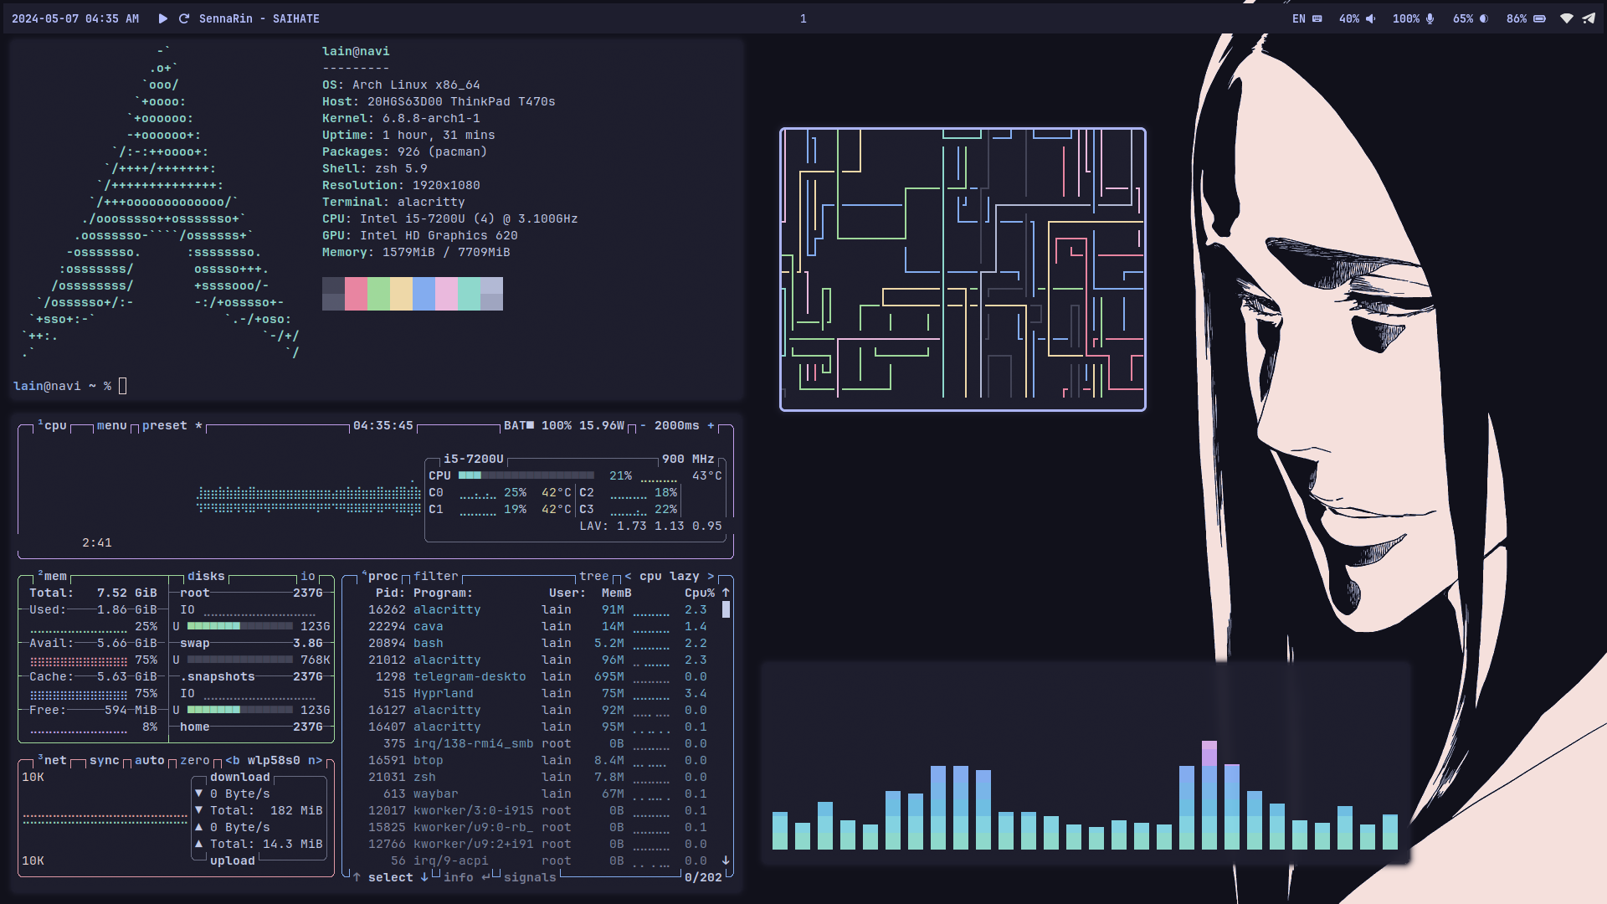Click the Cpu% column header

click(700, 593)
